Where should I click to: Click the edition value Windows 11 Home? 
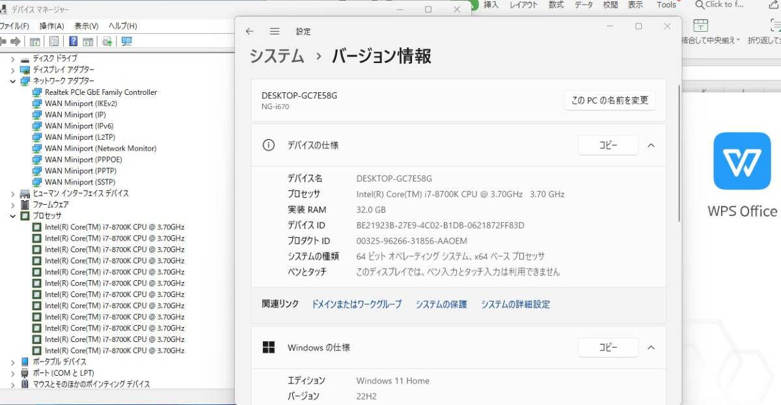pyautogui.click(x=393, y=381)
